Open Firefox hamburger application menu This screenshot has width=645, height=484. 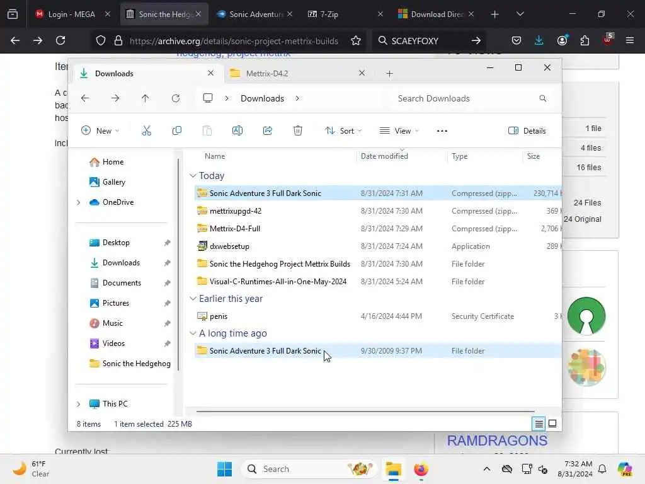(x=629, y=40)
